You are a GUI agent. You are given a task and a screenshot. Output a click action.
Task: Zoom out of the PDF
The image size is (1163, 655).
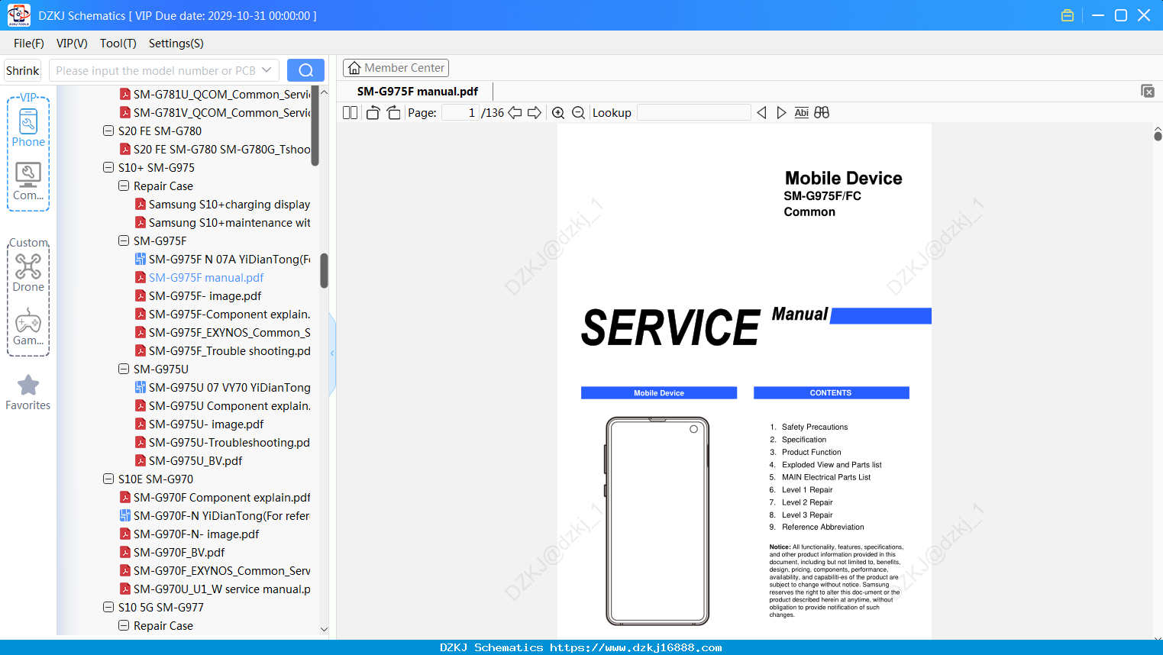tap(578, 113)
